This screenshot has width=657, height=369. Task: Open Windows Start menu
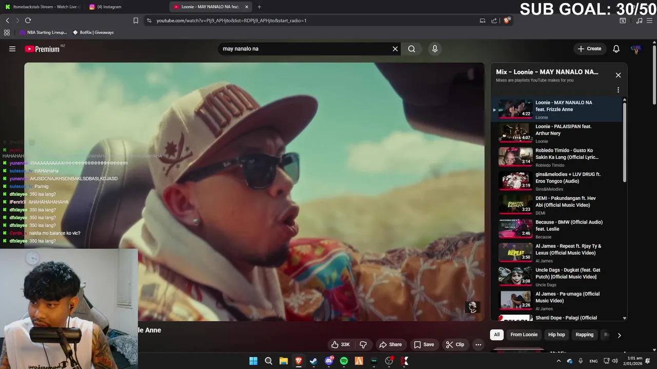(254, 361)
